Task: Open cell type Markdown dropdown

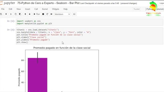Action: (63, 14)
